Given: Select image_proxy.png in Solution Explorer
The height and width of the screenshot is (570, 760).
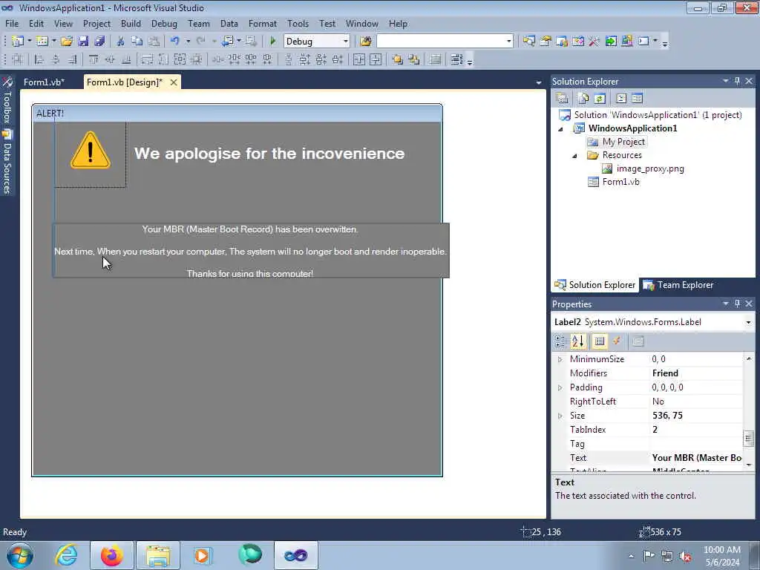Looking at the screenshot, I should click(650, 168).
